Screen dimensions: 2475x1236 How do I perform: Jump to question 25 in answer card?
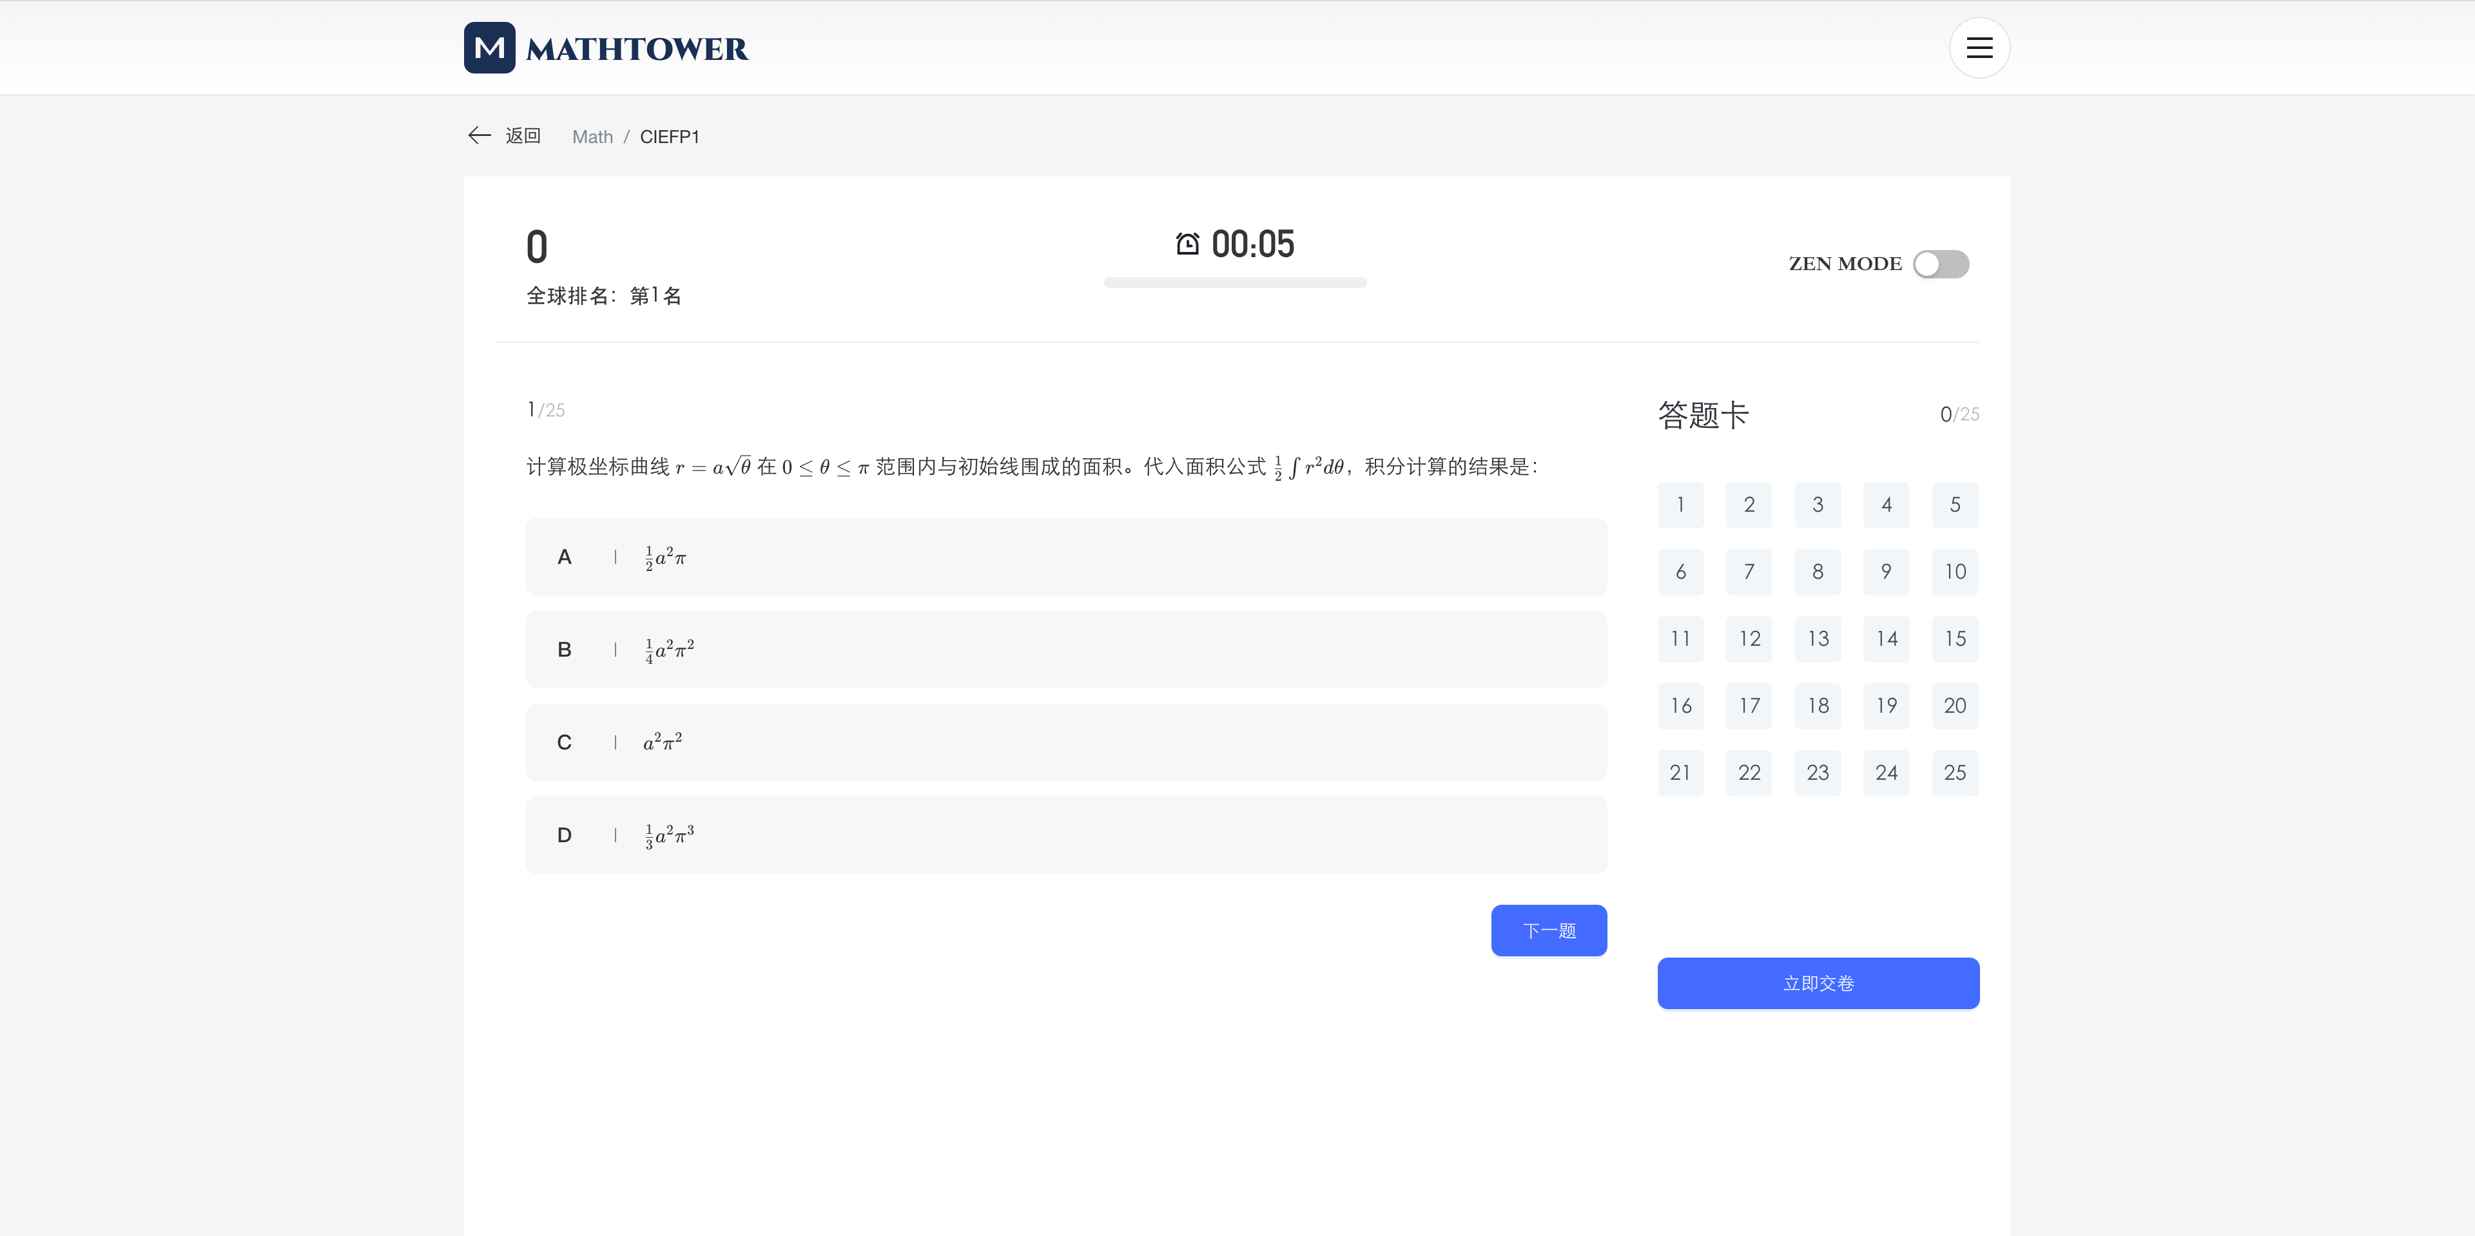pyautogui.click(x=1956, y=773)
